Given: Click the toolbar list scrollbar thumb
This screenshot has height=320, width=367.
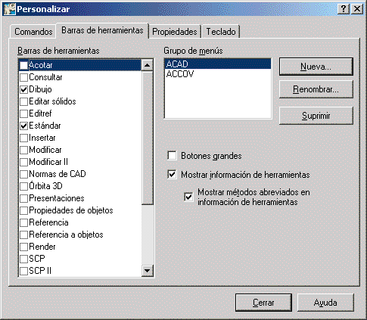Looking at the screenshot, I should 148,138.
